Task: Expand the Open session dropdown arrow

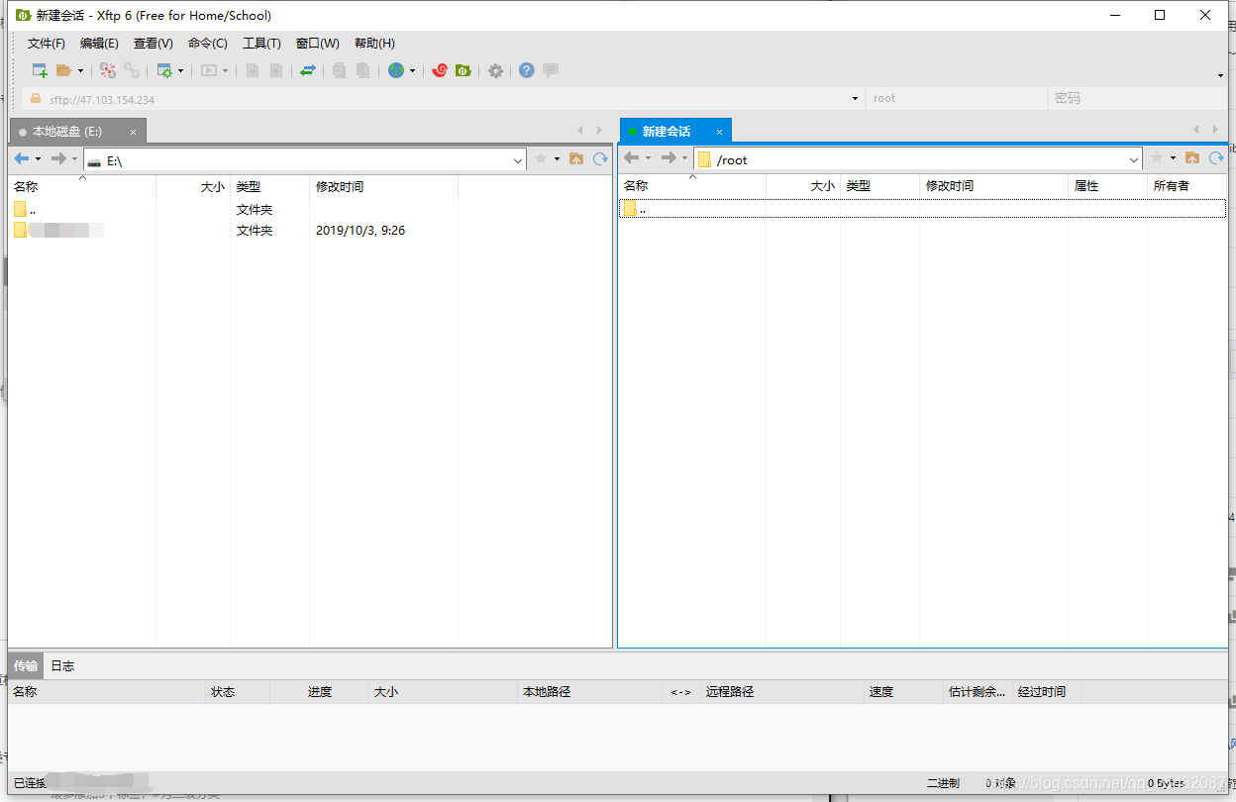Action: coord(80,71)
